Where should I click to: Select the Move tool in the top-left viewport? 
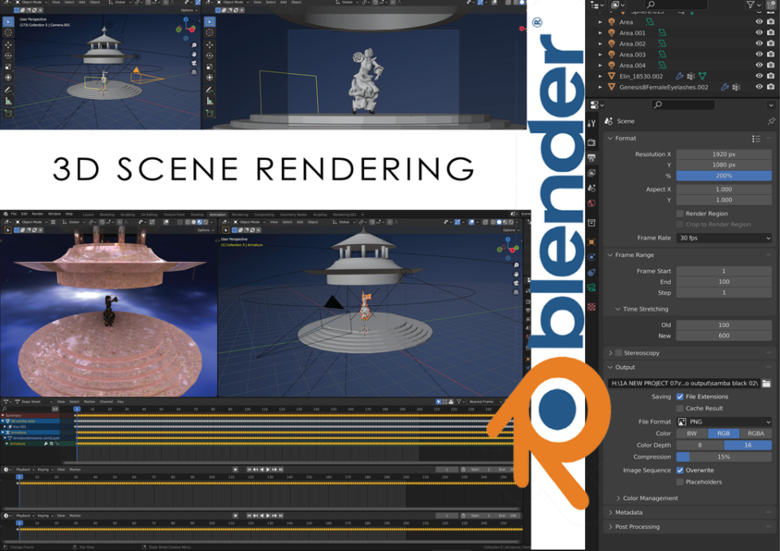[x=8, y=45]
